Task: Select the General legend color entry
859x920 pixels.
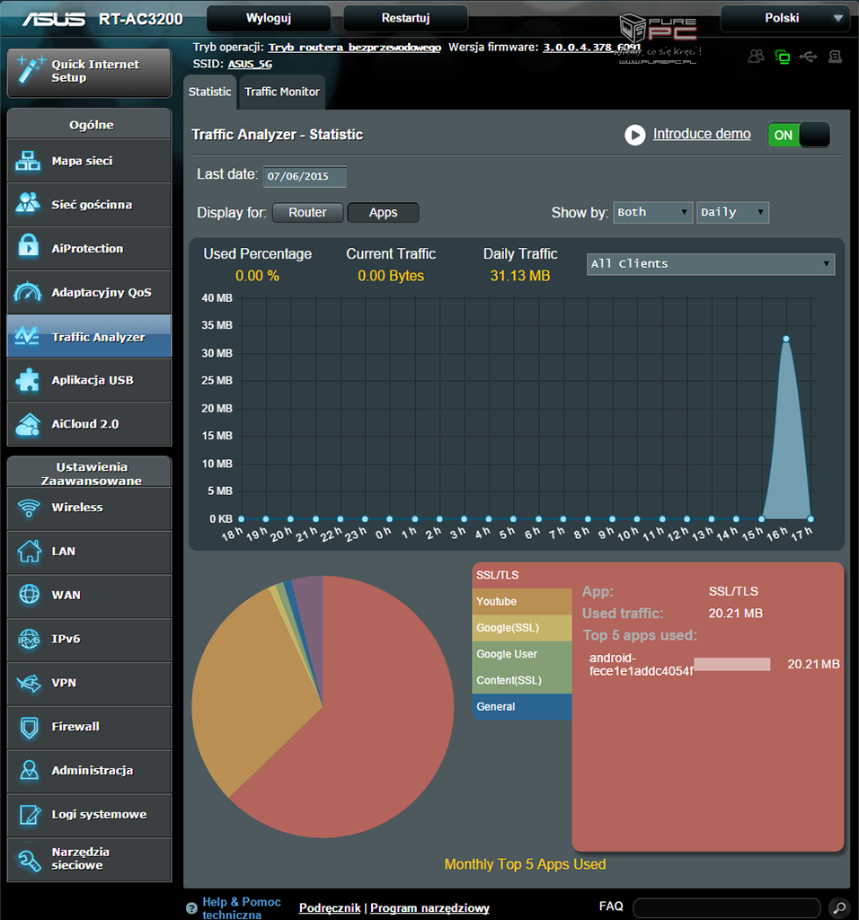Action: [x=522, y=707]
